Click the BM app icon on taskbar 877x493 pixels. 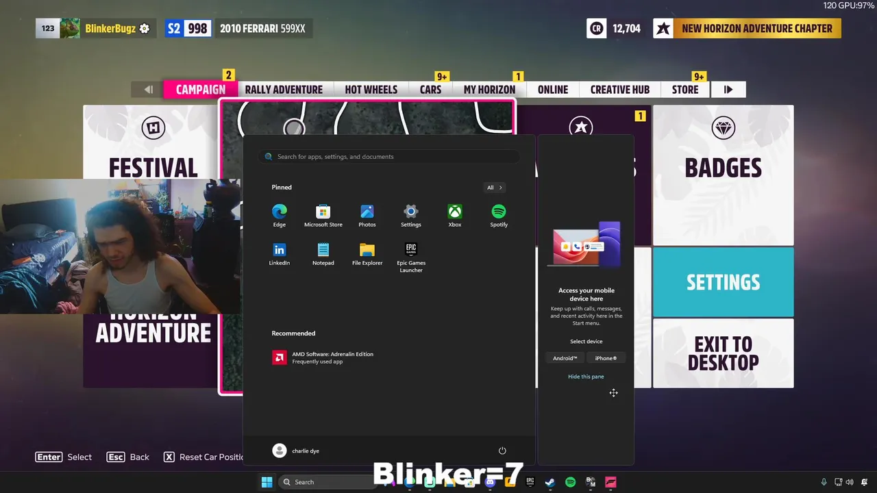(591, 482)
